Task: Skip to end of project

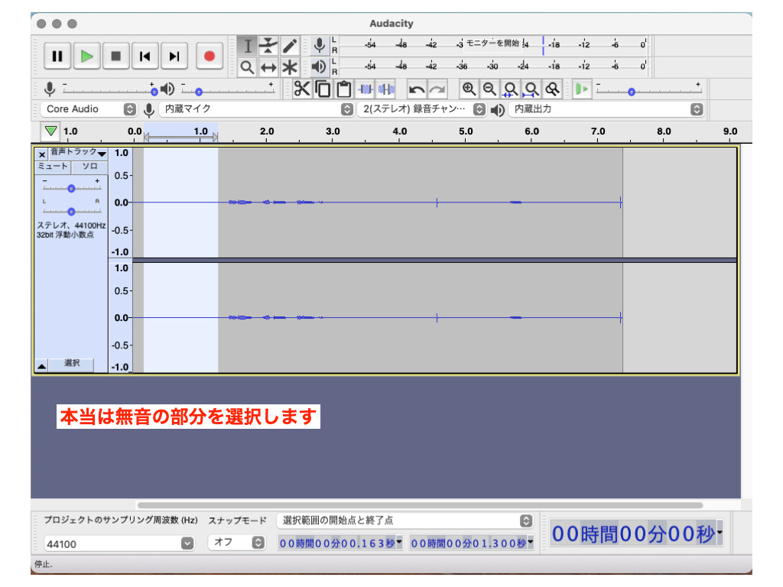Action: [174, 56]
